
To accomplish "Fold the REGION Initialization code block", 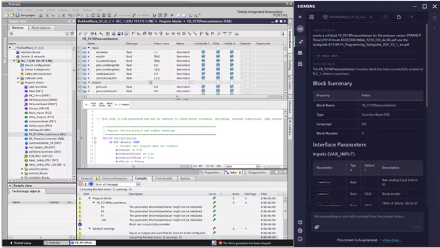I will pos(95,138).
